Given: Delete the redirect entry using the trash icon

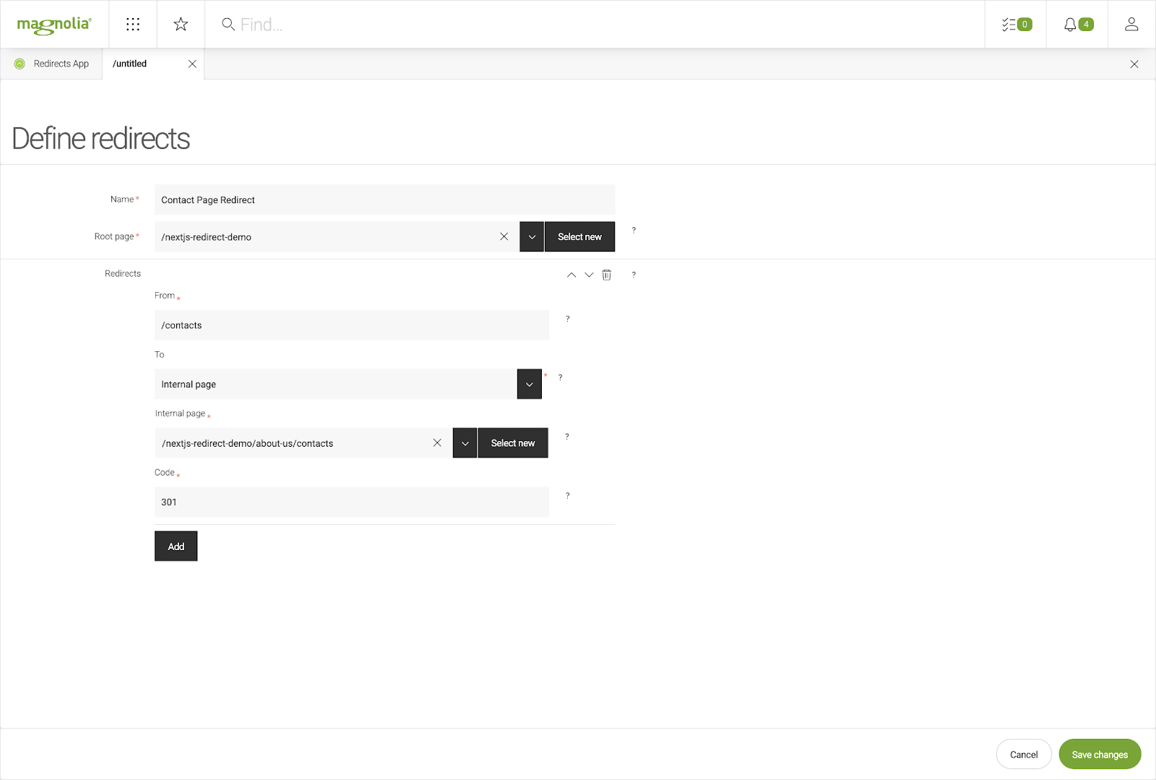Looking at the screenshot, I should [x=607, y=275].
